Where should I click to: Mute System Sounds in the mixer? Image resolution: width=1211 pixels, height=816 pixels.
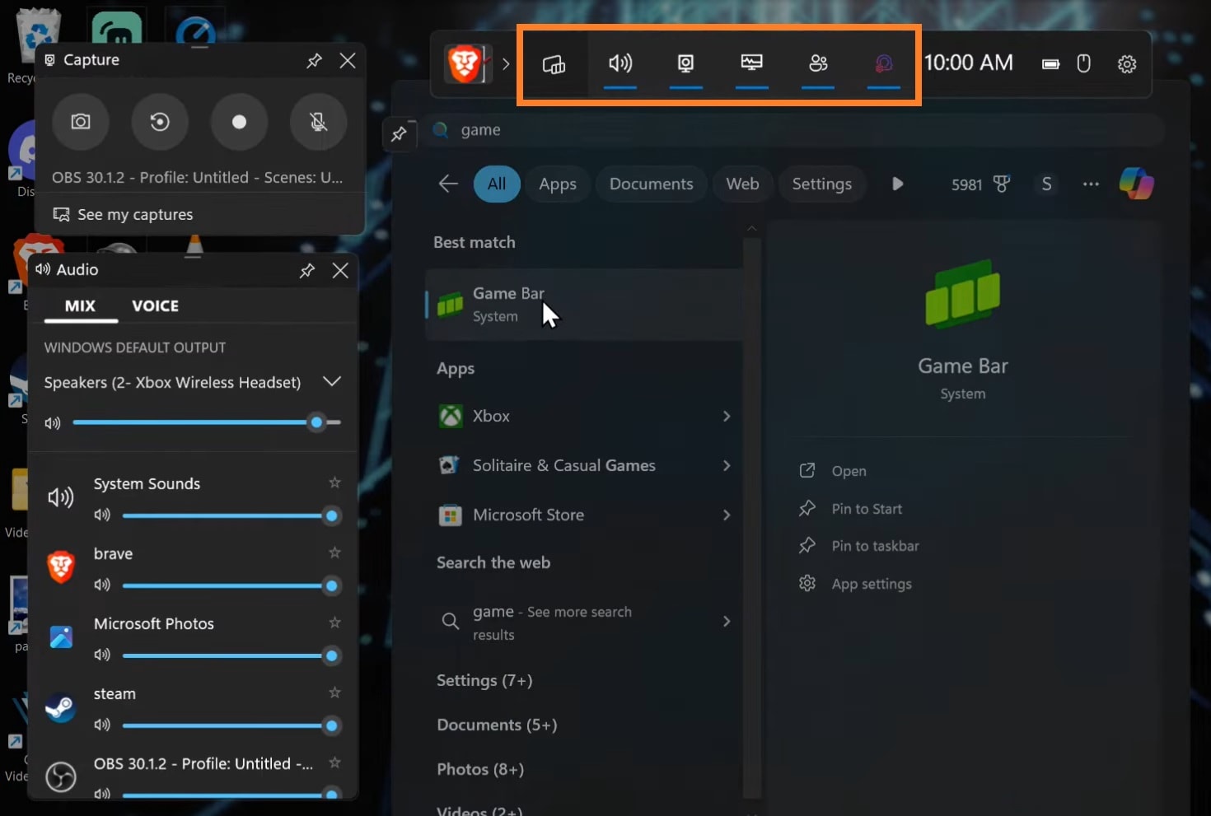(x=102, y=515)
